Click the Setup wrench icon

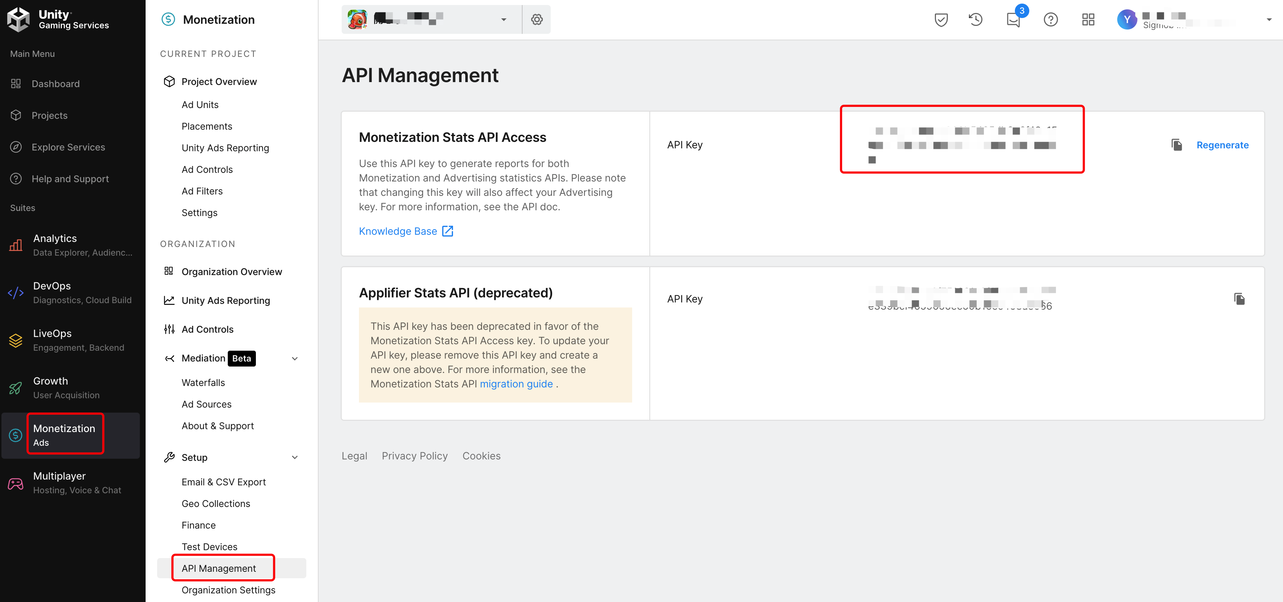(x=169, y=457)
